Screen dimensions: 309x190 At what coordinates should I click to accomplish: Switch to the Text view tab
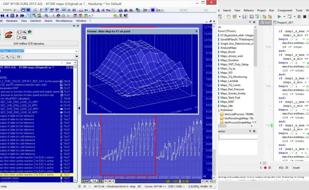click(x=86, y=181)
